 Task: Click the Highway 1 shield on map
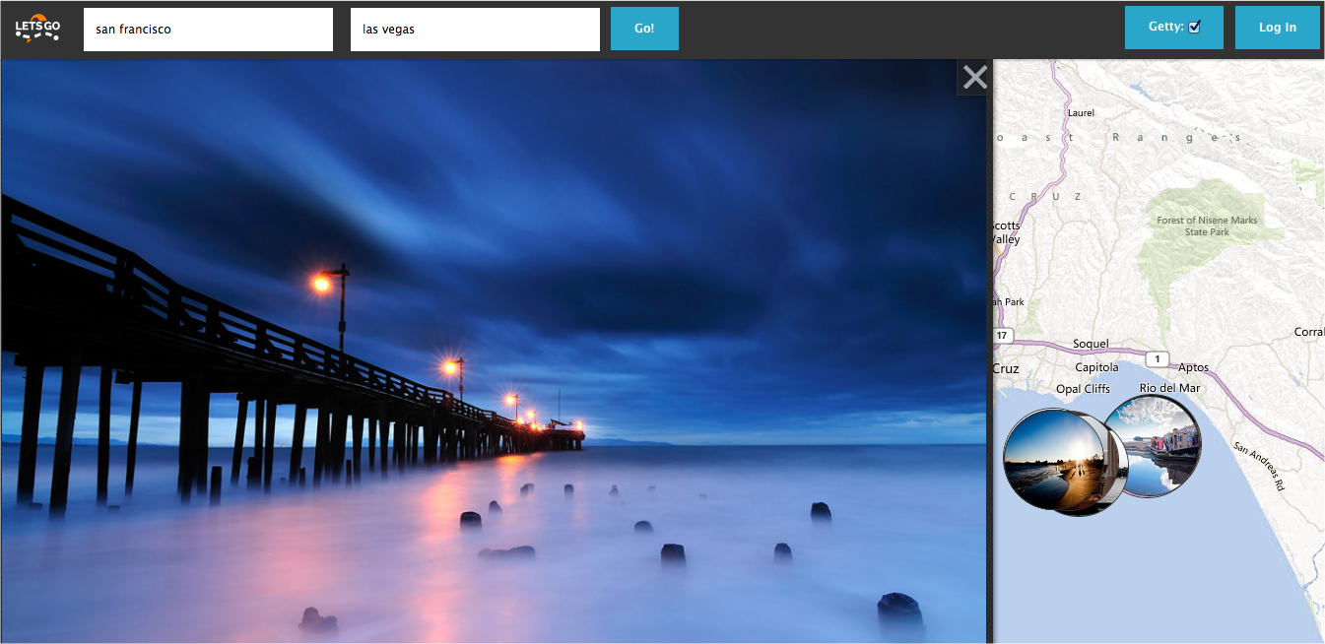point(1159,358)
